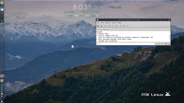The width and height of the screenshot is (184, 103).
Task: Click the teal V-shaped panel icon
Action: [x=2, y=21]
